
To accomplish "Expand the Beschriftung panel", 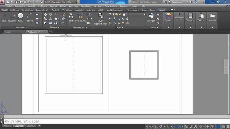I will click(80, 27).
